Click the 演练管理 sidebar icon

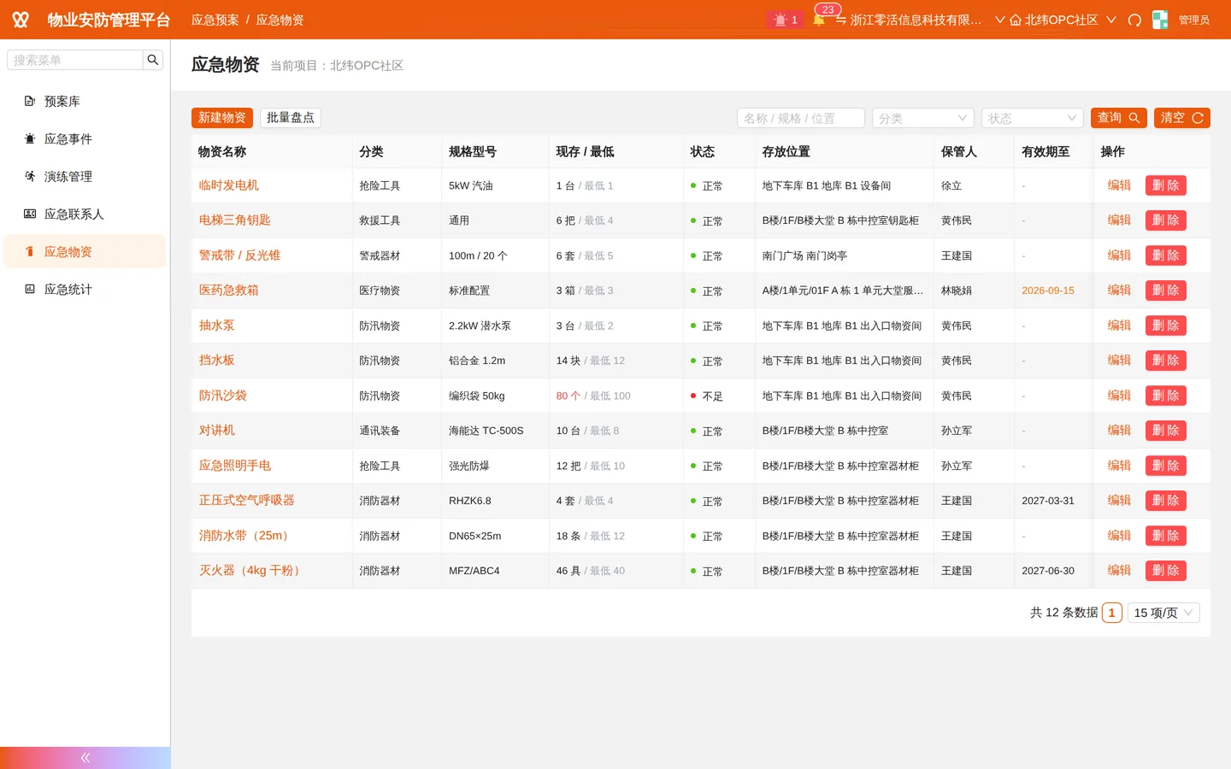pos(30,176)
